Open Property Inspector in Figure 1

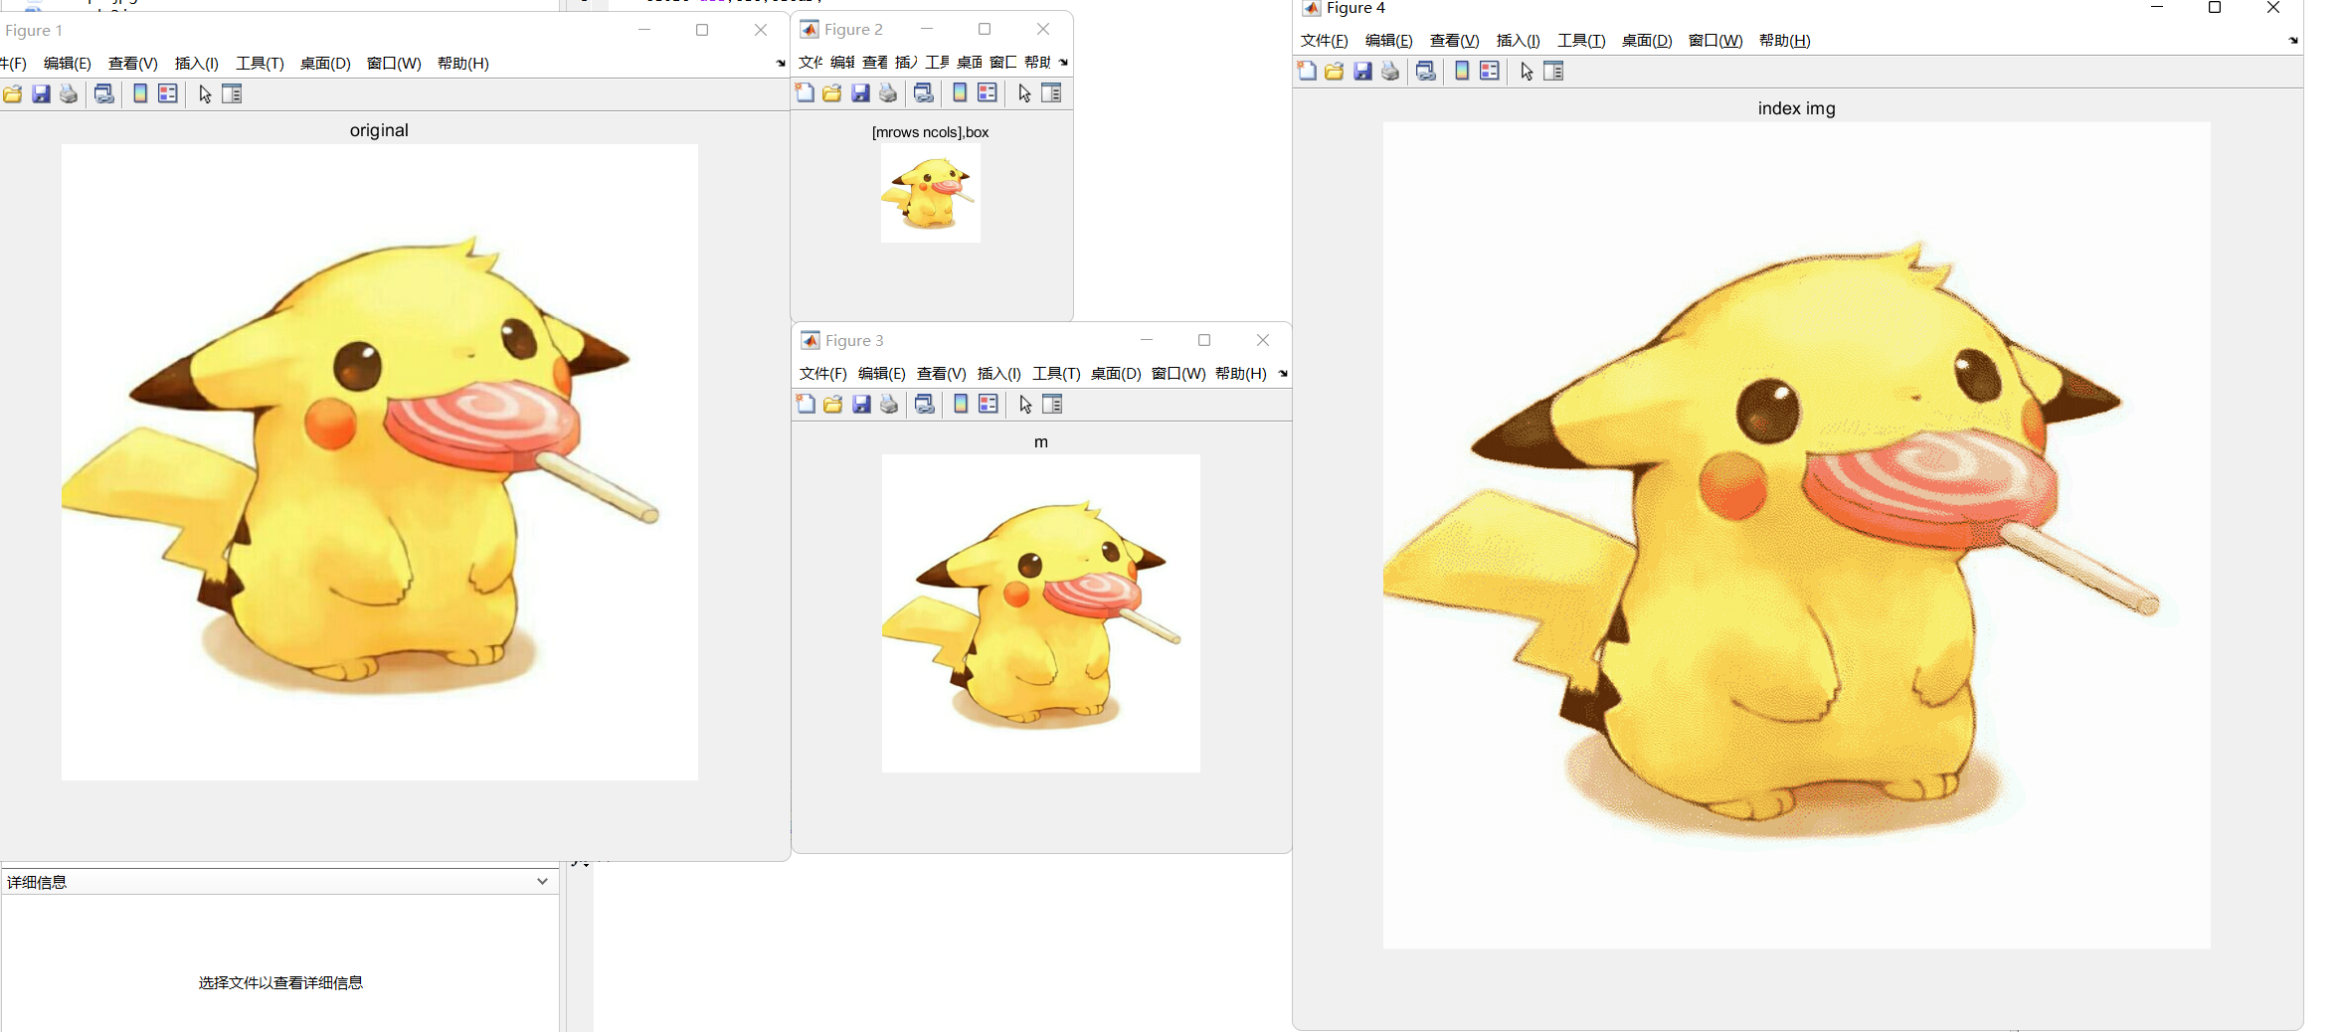(232, 94)
